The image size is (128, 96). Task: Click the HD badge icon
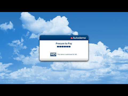point(53,54)
